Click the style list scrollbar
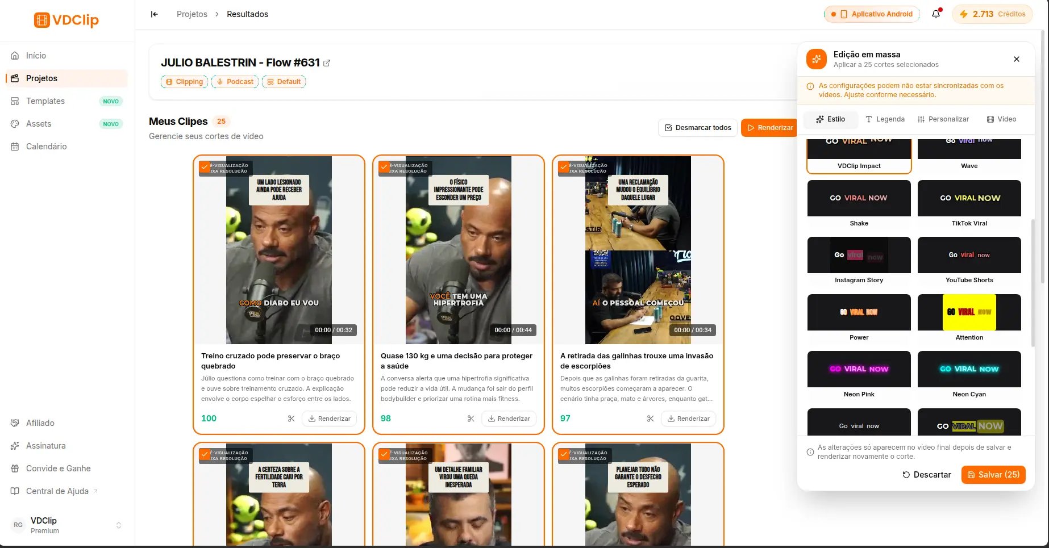Image resolution: width=1049 pixels, height=548 pixels. click(x=1033, y=283)
